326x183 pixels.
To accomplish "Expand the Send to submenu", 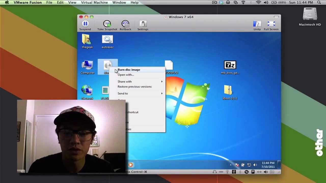I will point(137,94).
